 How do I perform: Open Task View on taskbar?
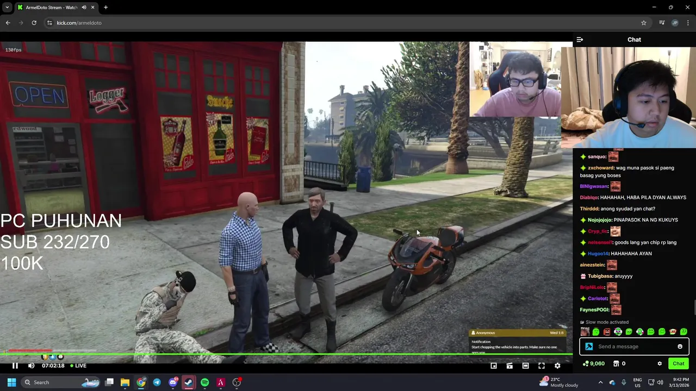pos(109,382)
